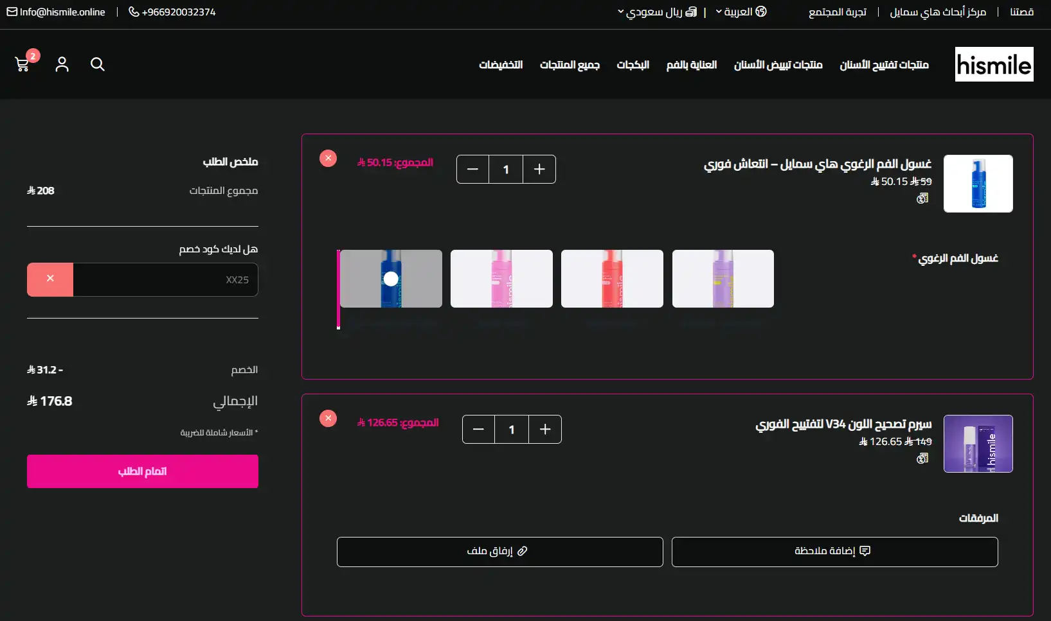Click the المرفقات heading
The width and height of the screenshot is (1051, 621).
pos(978,518)
